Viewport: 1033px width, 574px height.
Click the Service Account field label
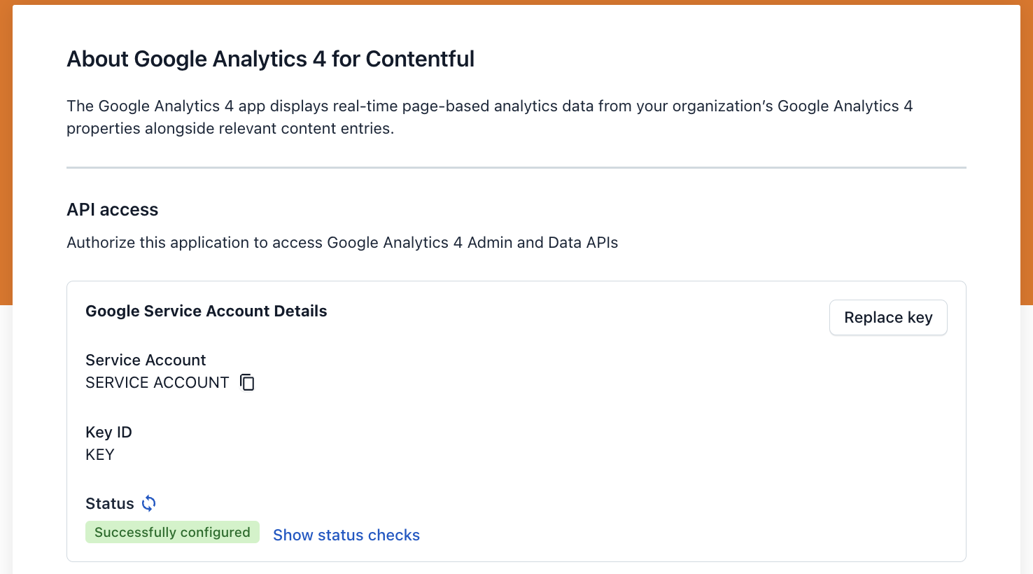coord(146,360)
